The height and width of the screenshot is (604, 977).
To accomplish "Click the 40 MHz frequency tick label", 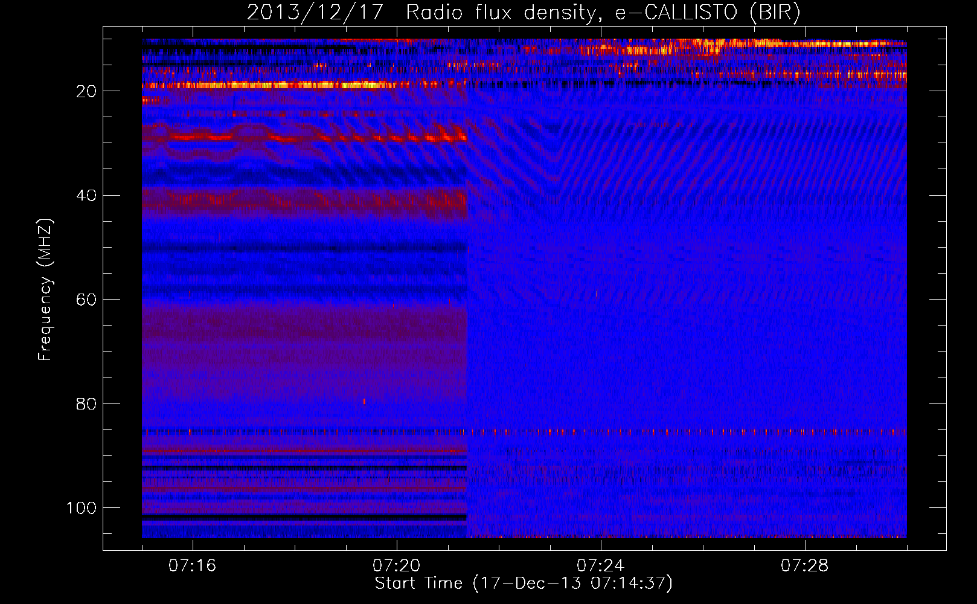I will click(x=86, y=196).
